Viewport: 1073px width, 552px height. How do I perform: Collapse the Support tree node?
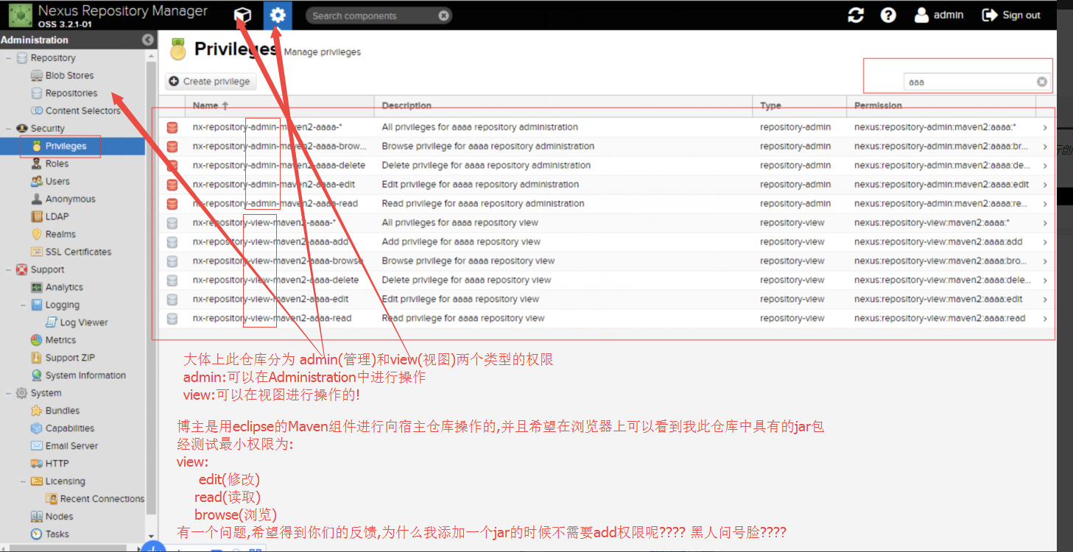[8, 269]
